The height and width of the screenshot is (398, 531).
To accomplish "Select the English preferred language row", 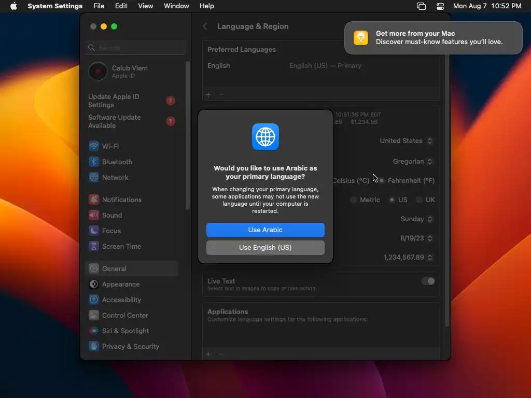I will click(x=321, y=66).
